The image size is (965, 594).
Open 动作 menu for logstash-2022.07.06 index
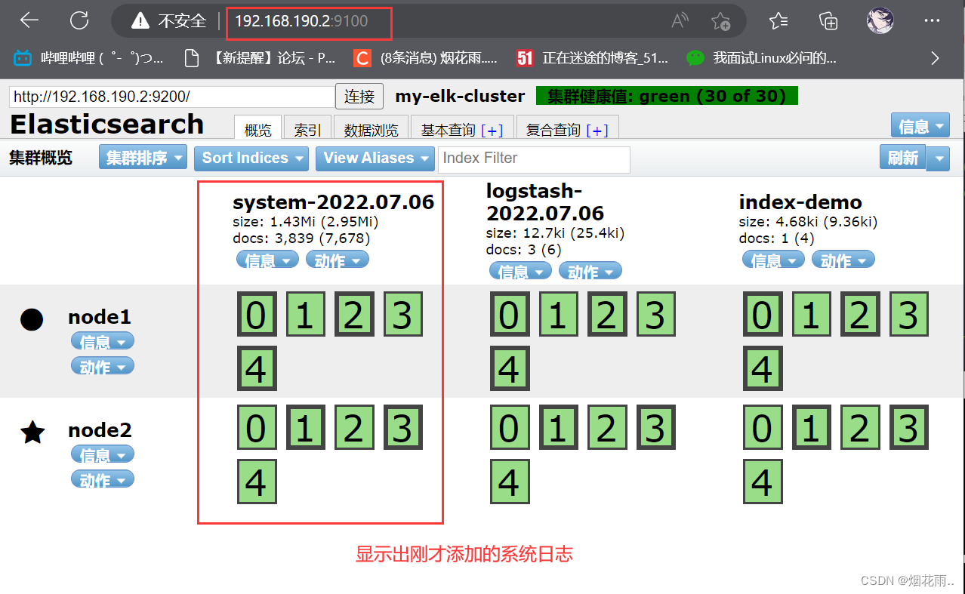(590, 271)
